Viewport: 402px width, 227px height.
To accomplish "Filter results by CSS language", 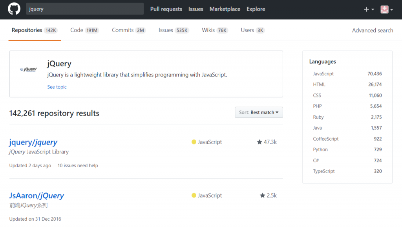I will [347, 95].
